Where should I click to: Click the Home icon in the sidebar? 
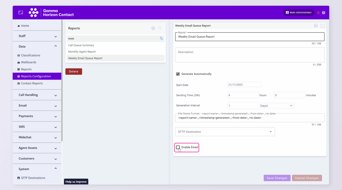[x=18, y=25]
